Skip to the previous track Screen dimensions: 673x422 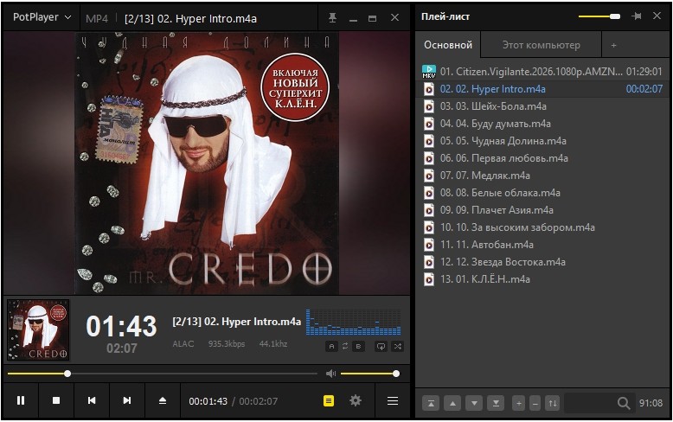click(x=92, y=400)
